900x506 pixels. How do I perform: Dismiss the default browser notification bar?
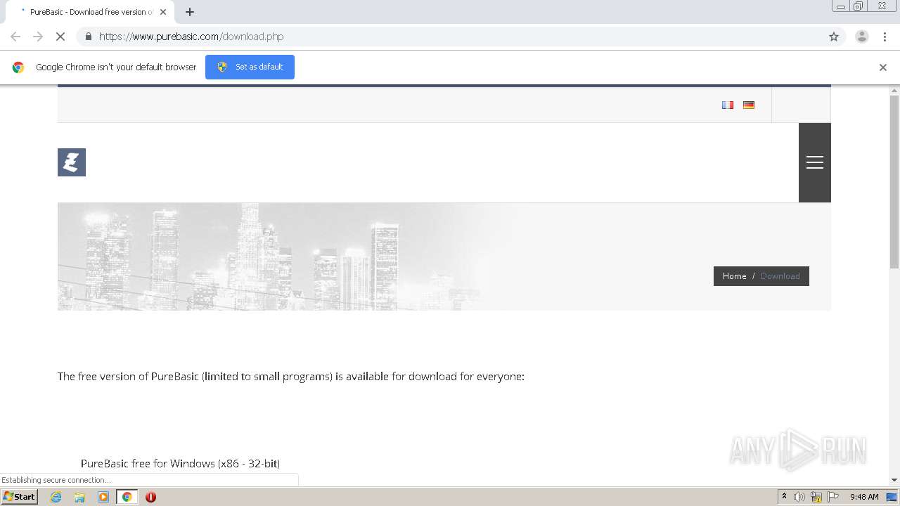(x=883, y=67)
